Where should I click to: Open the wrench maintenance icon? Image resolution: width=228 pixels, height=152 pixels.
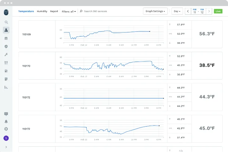pyautogui.click(x=6, y=55)
